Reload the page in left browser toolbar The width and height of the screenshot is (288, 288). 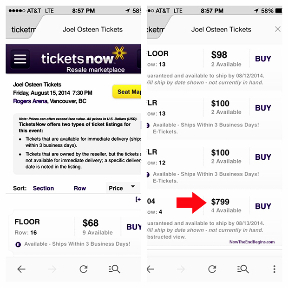click(x=84, y=269)
